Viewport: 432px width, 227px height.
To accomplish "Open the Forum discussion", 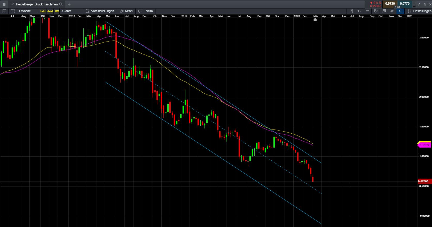I will [146, 11].
